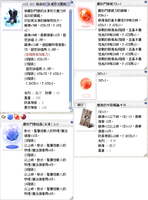
Task: Click the 重量 : 100 line
Action: 32,98
